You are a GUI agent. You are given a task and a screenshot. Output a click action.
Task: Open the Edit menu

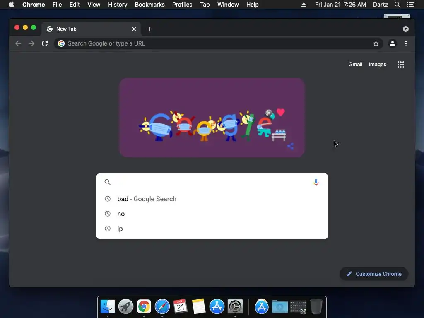tap(75, 5)
